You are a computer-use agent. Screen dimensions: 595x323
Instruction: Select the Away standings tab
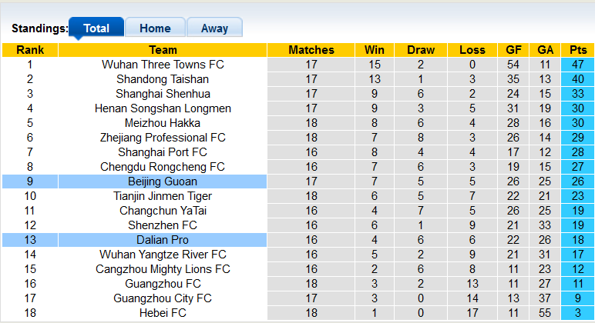tap(214, 28)
